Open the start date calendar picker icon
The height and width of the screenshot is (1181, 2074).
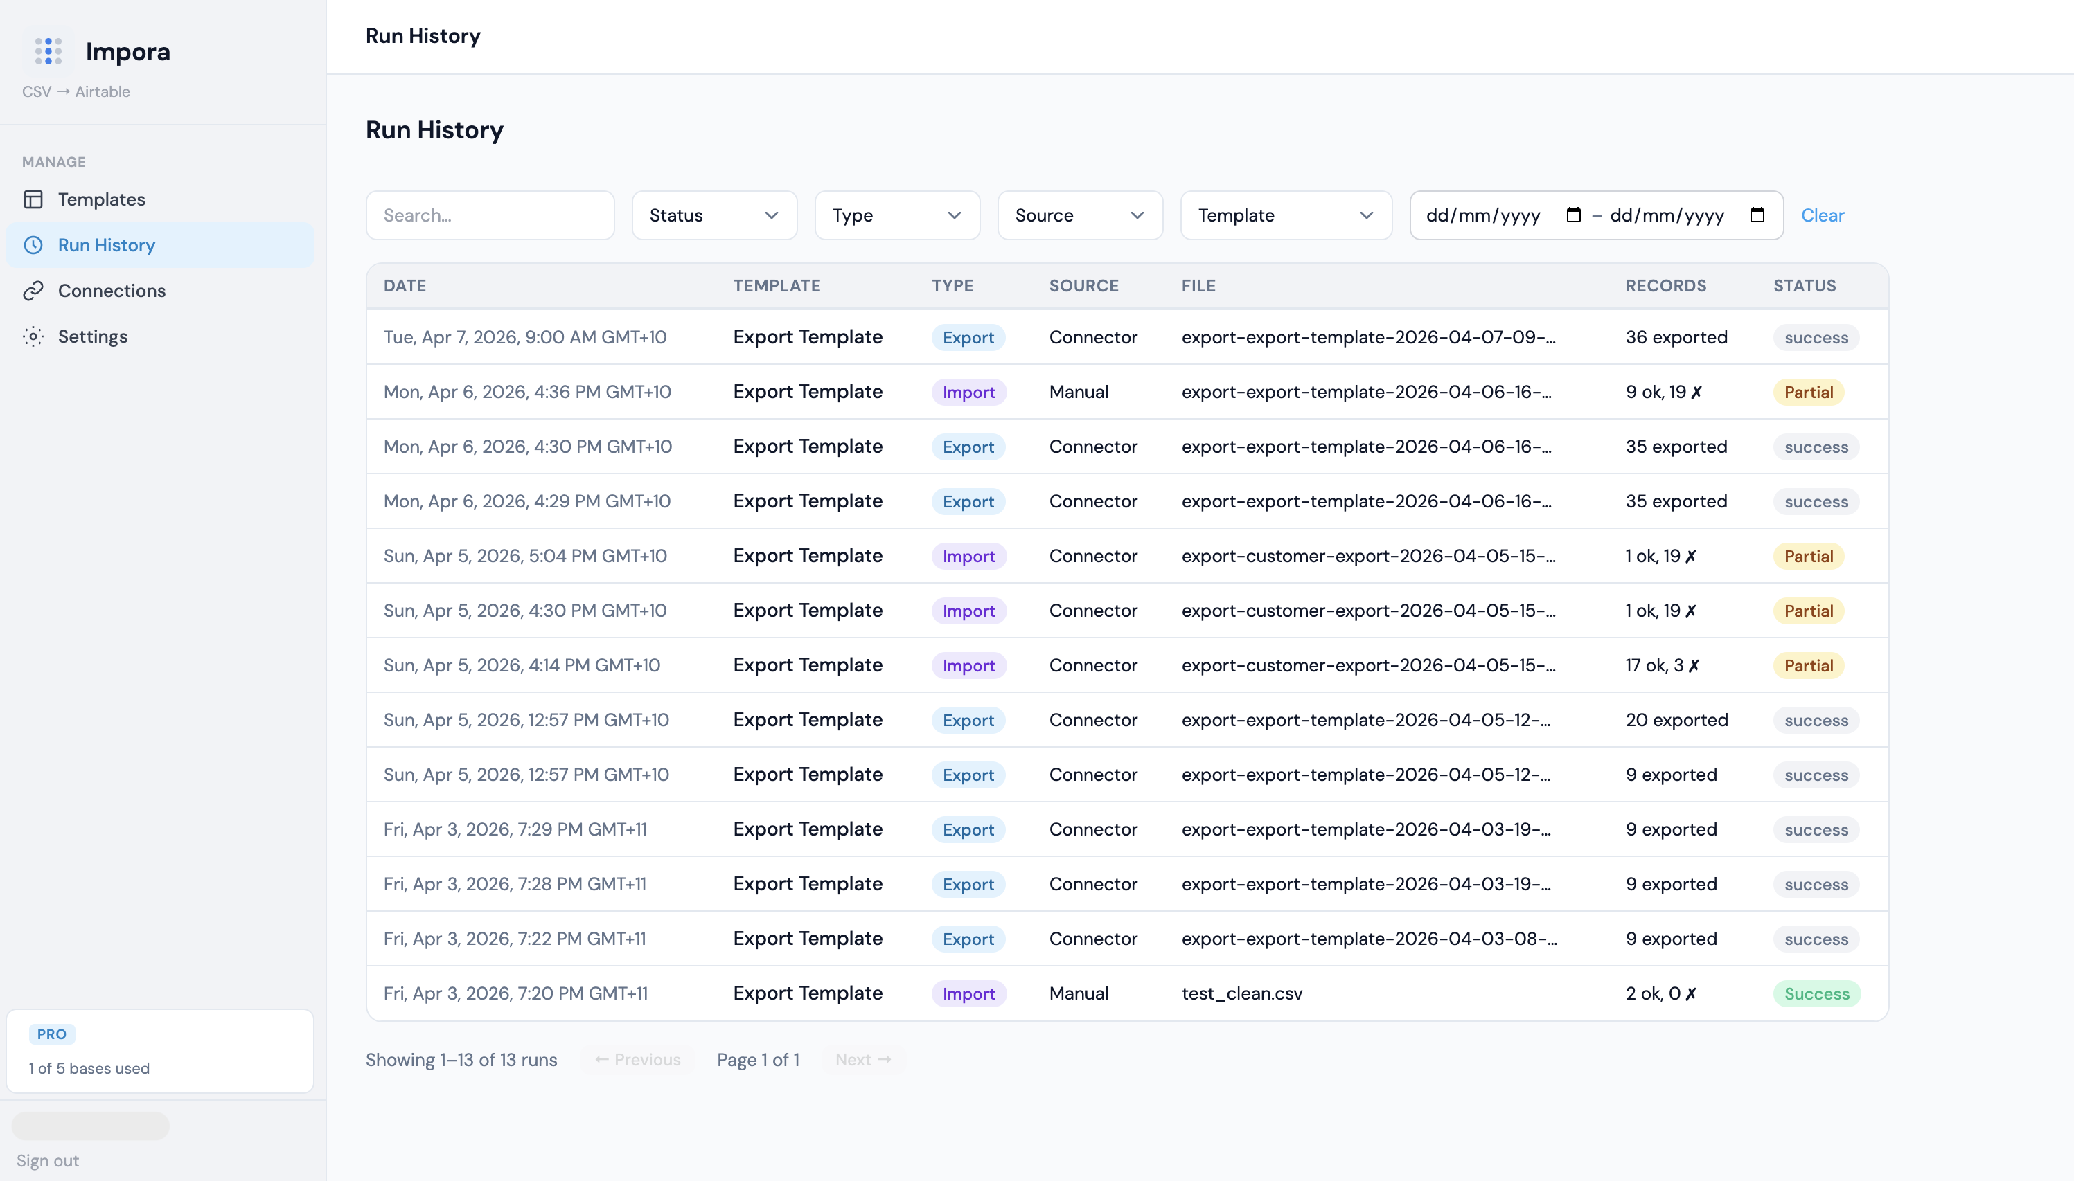click(1573, 215)
